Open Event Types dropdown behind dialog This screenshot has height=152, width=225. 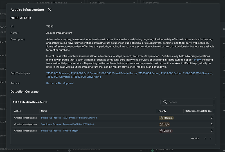tap(112, 3)
